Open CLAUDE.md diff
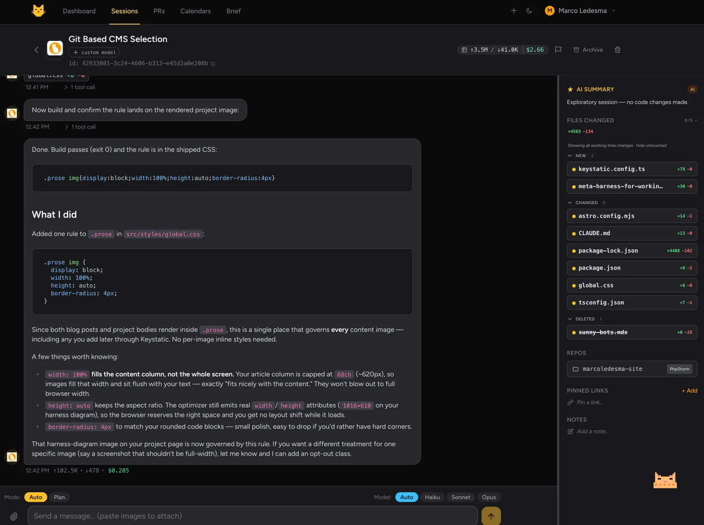This screenshot has height=525, width=704. click(x=632, y=233)
